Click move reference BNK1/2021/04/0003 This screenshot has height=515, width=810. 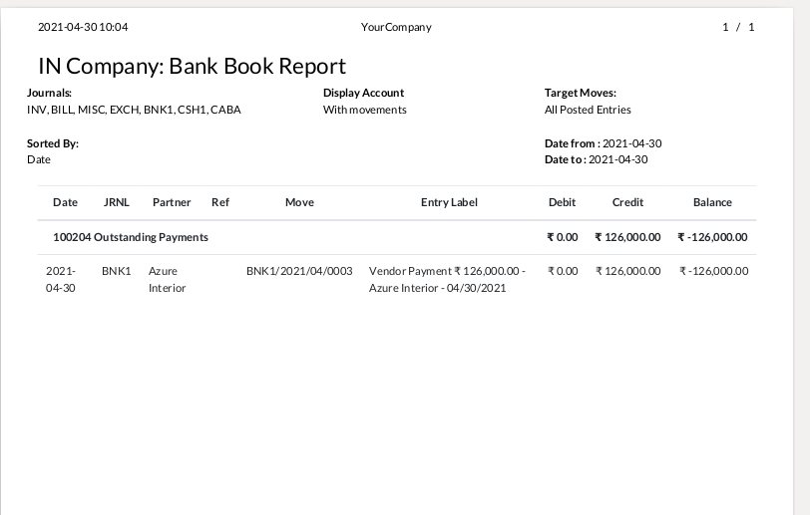(x=299, y=271)
